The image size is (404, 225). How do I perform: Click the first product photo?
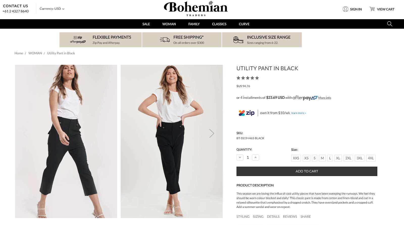click(66, 141)
